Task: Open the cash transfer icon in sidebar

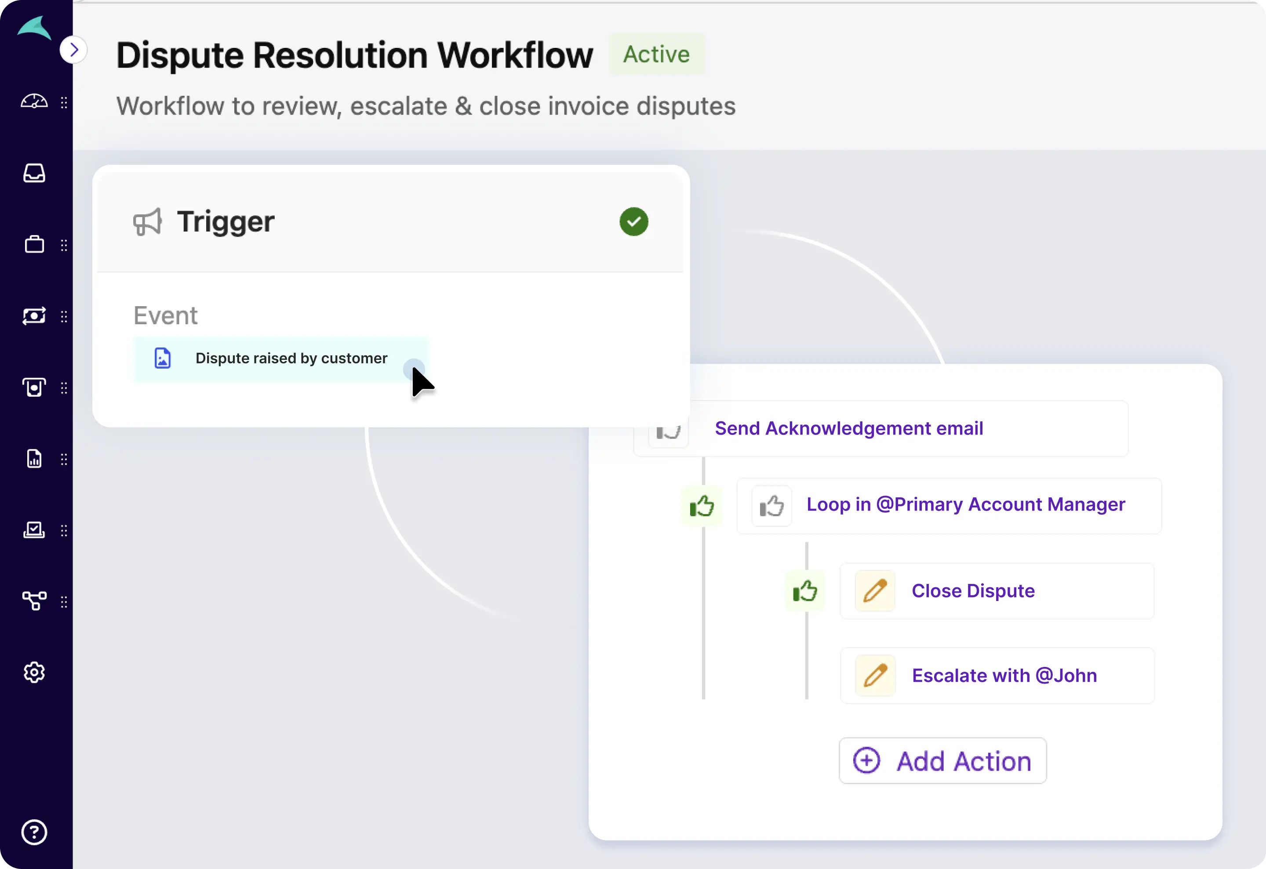Action: (34, 316)
